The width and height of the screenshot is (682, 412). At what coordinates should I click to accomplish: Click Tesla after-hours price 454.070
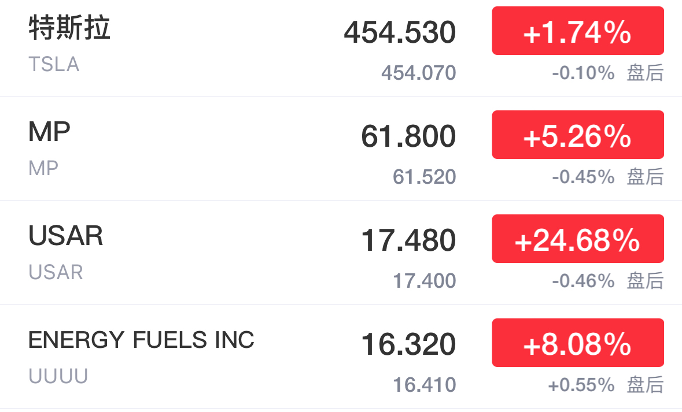(x=419, y=73)
